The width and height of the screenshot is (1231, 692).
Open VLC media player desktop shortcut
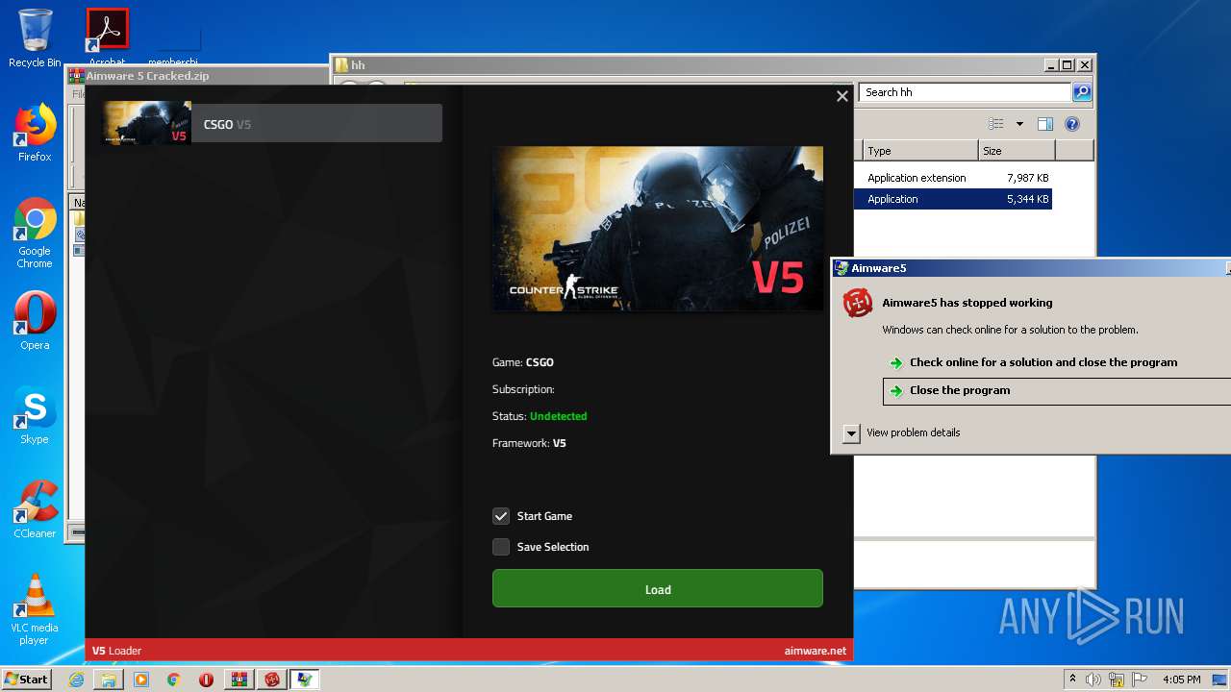tap(35, 608)
